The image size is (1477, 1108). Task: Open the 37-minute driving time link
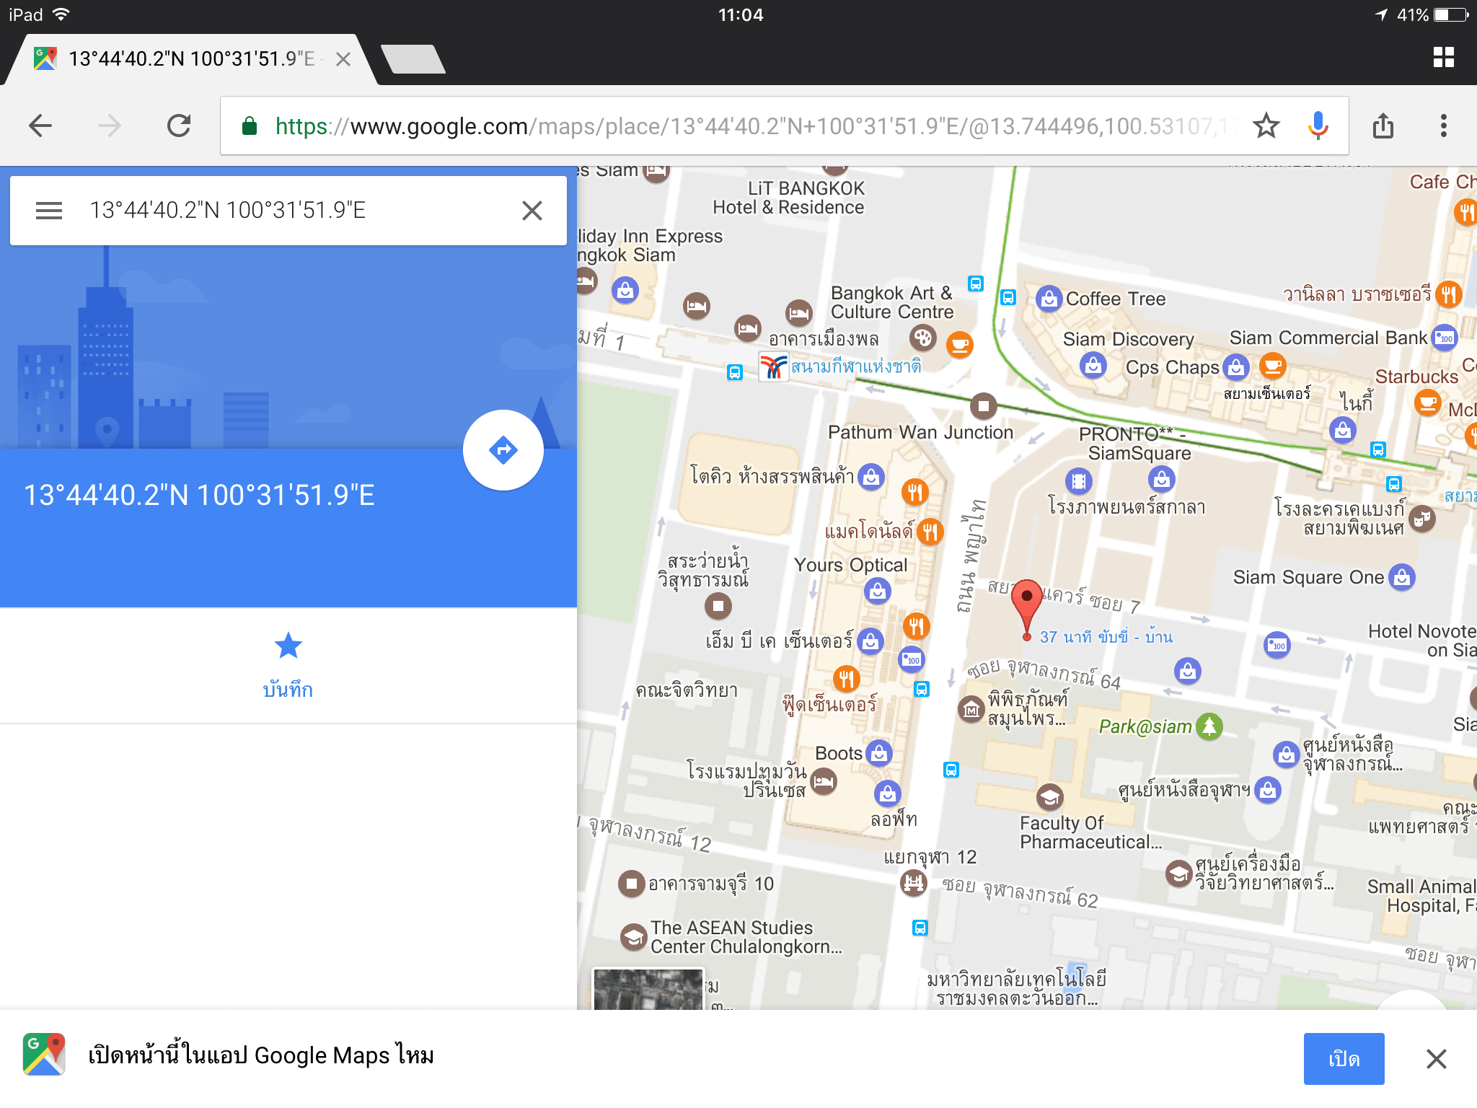[x=1106, y=637]
